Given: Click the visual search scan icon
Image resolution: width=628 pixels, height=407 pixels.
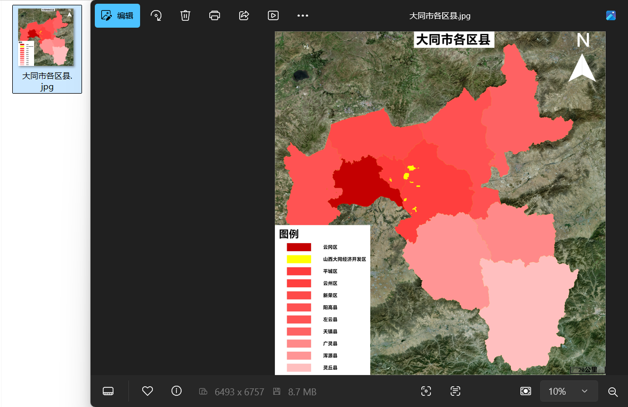Looking at the screenshot, I should (x=426, y=391).
